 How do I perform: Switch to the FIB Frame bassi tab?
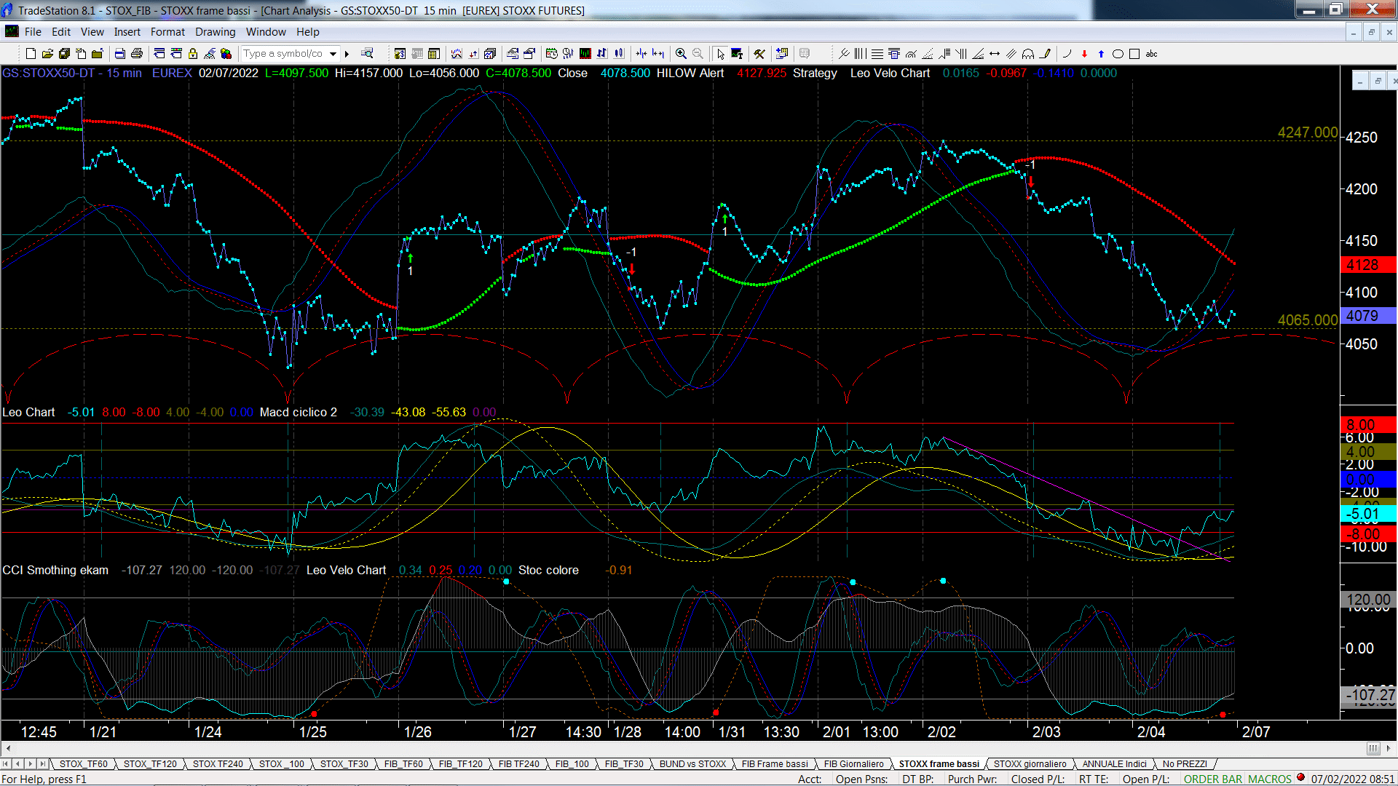coord(775,764)
